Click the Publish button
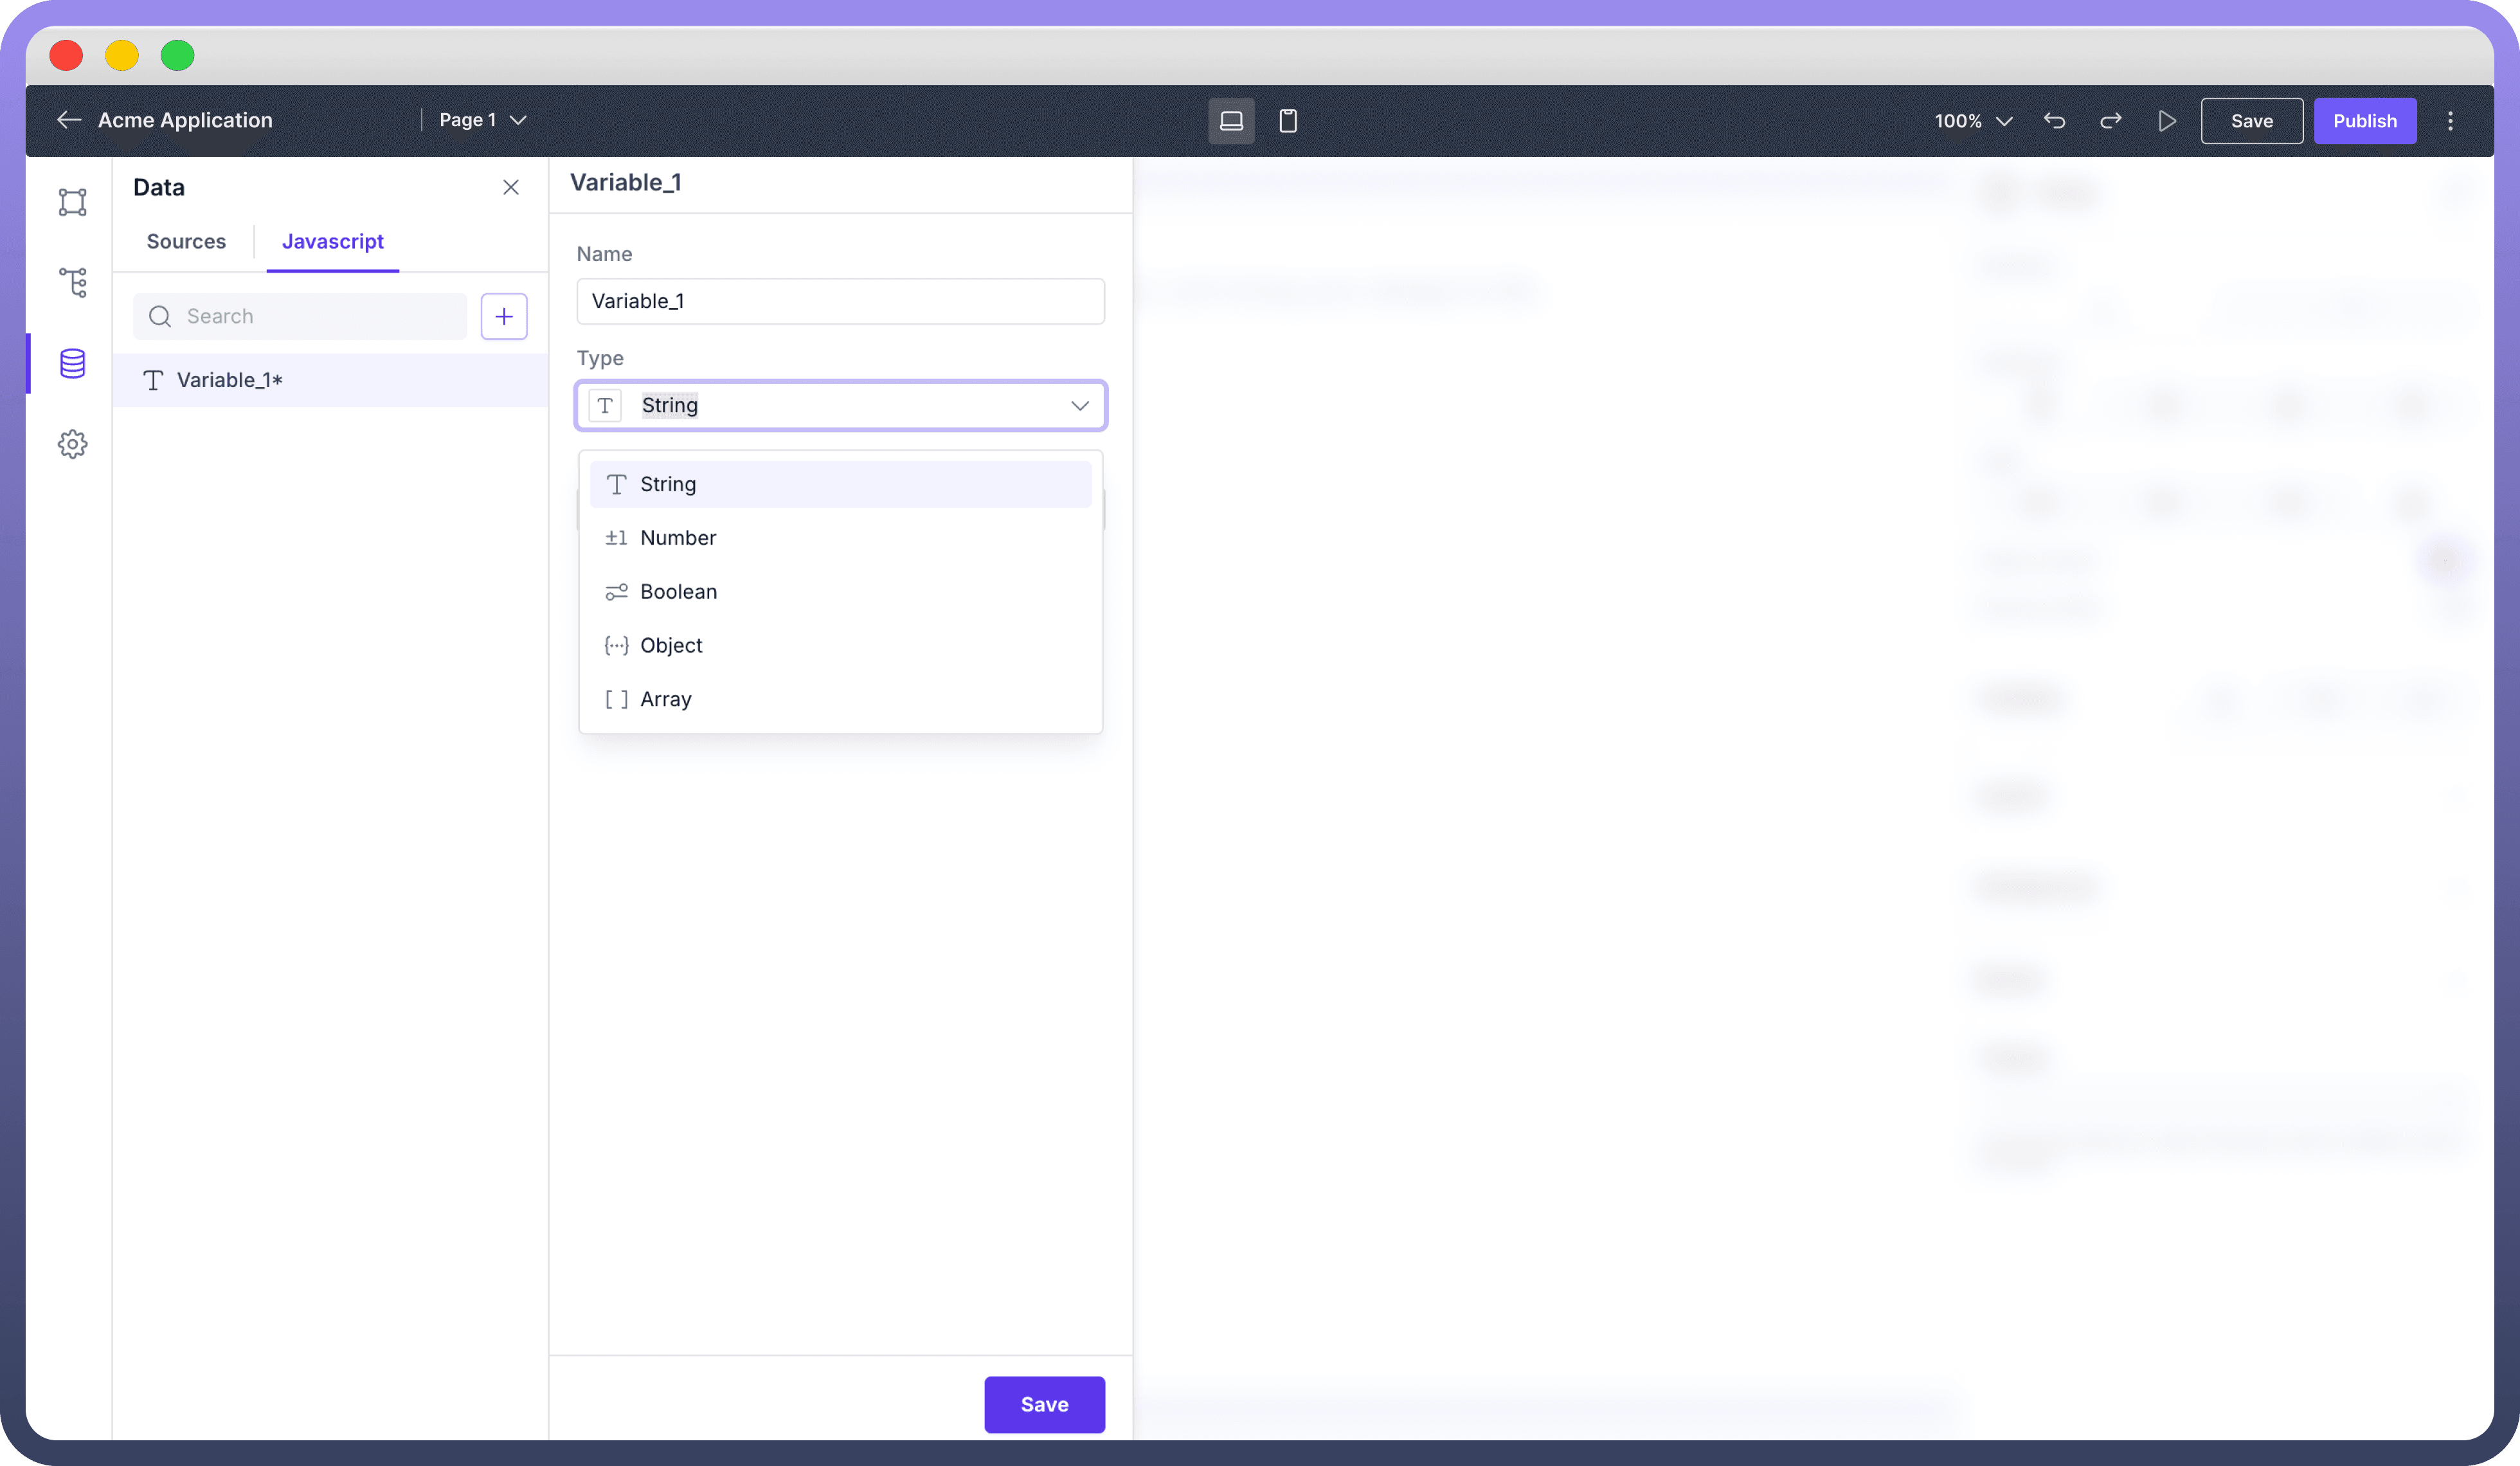The height and width of the screenshot is (1466, 2520). coord(2364,121)
